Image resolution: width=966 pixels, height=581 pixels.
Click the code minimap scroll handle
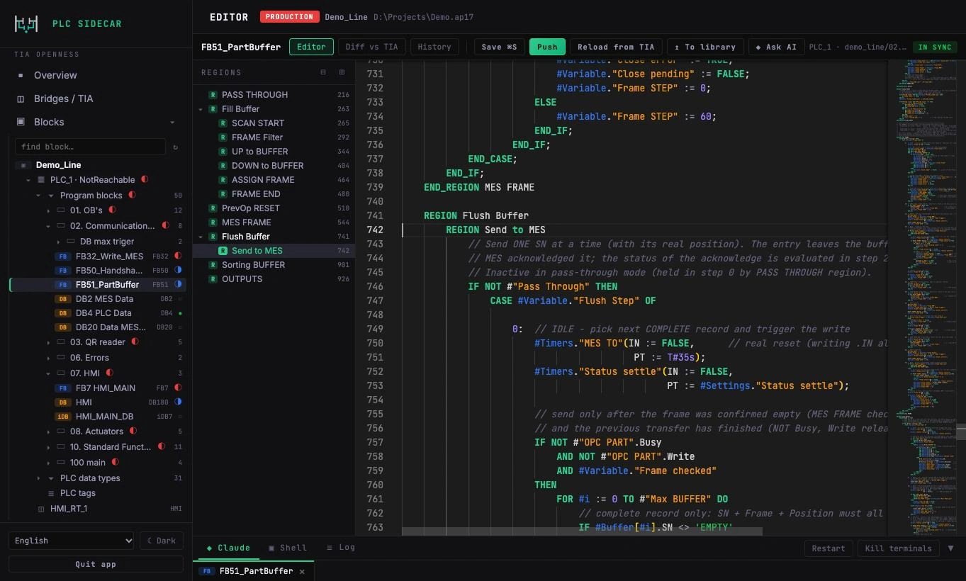tap(961, 431)
